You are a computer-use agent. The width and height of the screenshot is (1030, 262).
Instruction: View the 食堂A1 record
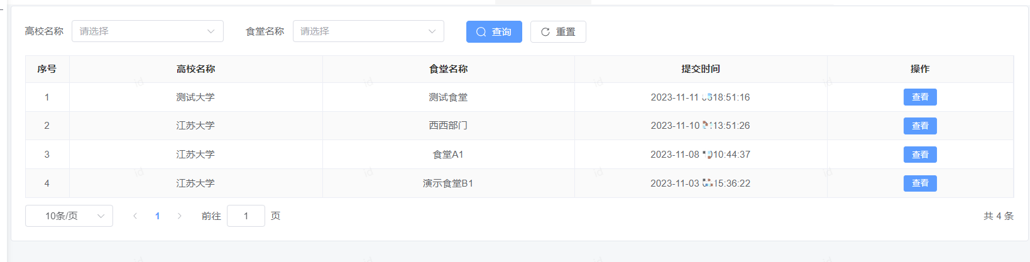pos(920,155)
